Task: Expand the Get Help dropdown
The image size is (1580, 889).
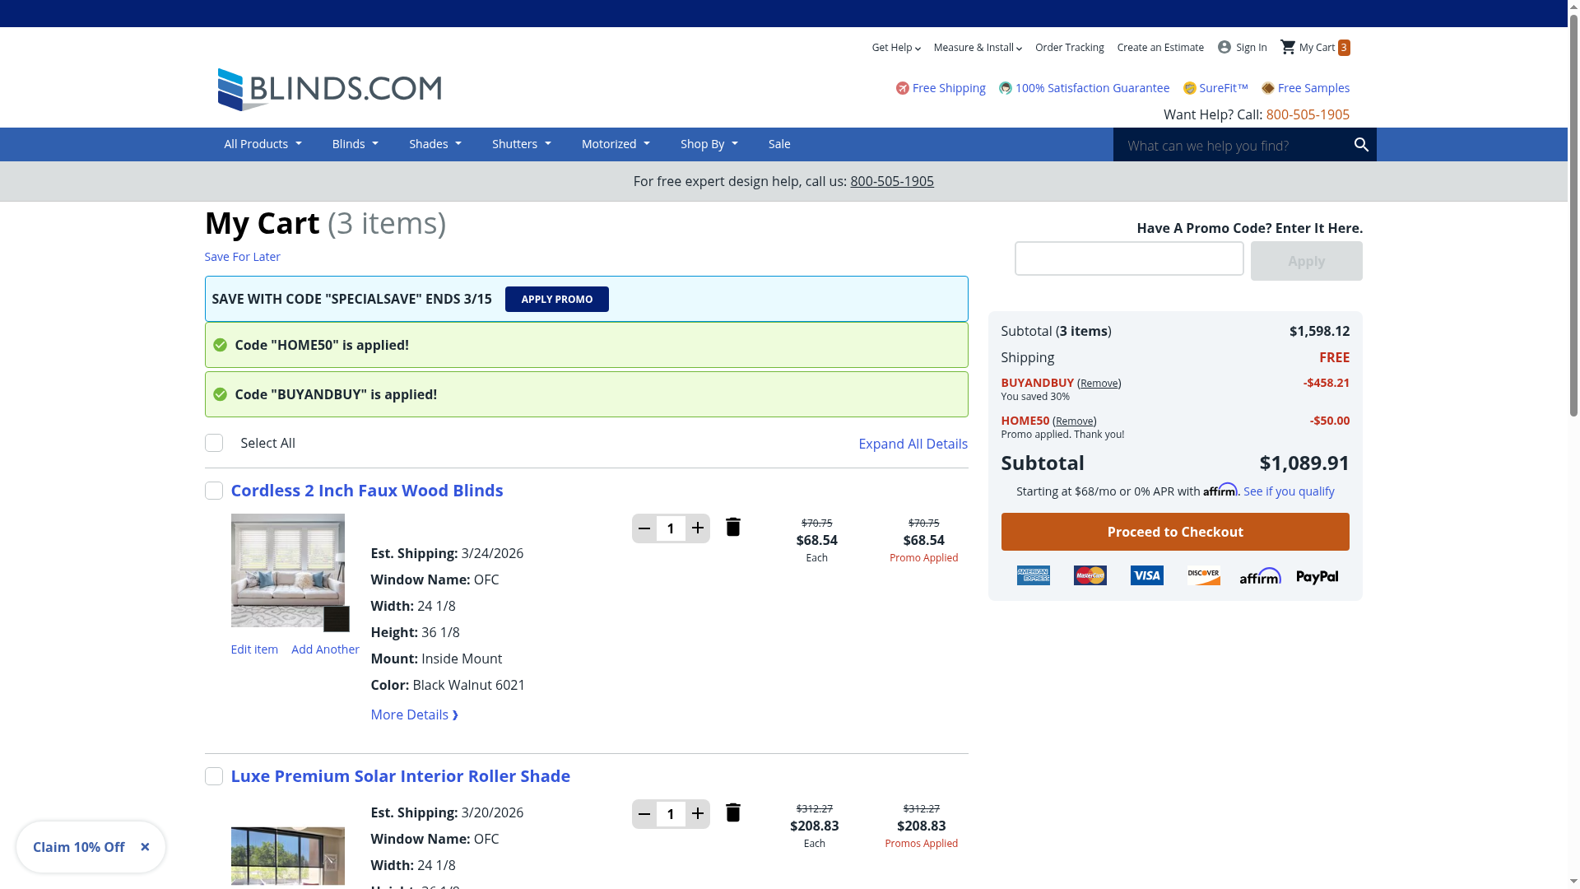Action: click(896, 48)
